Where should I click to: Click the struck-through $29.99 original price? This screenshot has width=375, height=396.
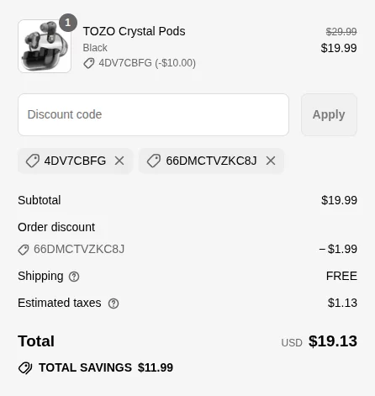341,32
